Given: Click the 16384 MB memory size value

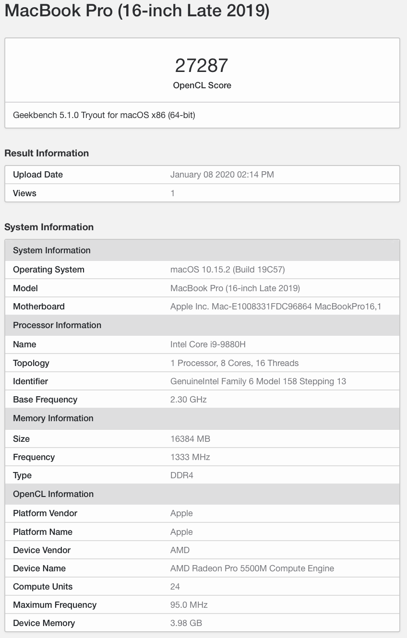Looking at the screenshot, I should [190, 439].
